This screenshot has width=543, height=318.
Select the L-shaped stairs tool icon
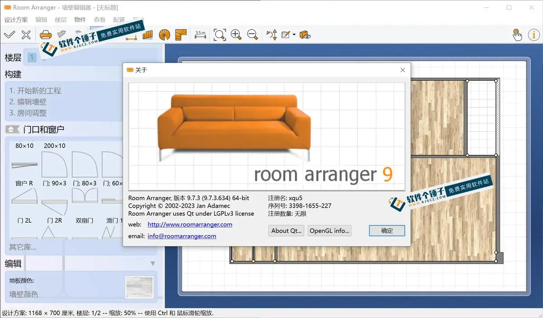(181, 34)
